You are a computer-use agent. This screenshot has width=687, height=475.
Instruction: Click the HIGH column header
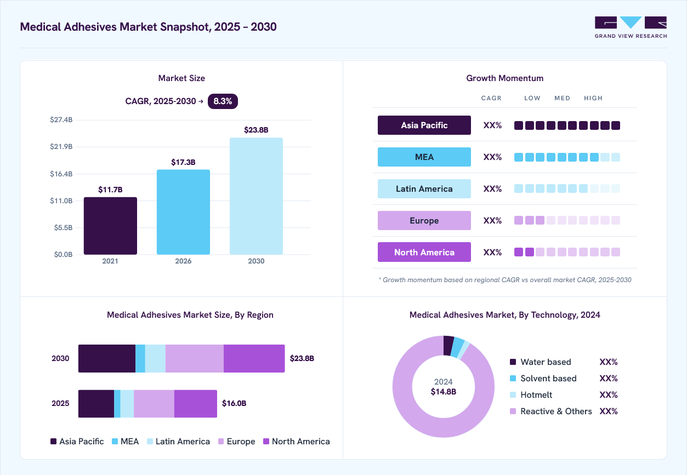pos(593,99)
